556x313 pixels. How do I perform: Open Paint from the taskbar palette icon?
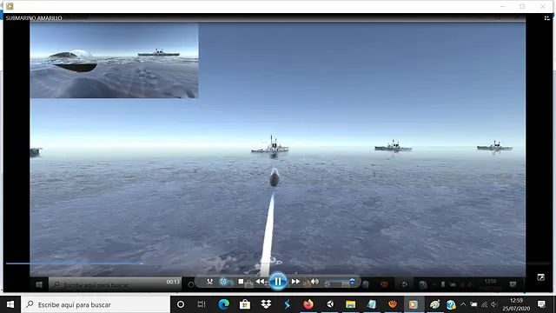click(434, 304)
